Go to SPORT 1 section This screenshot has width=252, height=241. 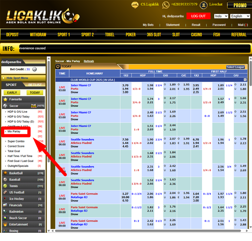click(x=64, y=35)
